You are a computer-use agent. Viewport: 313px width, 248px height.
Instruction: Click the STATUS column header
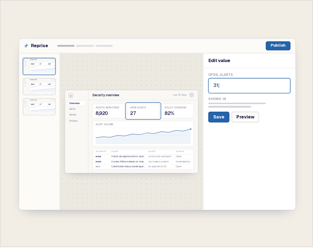click(180, 152)
